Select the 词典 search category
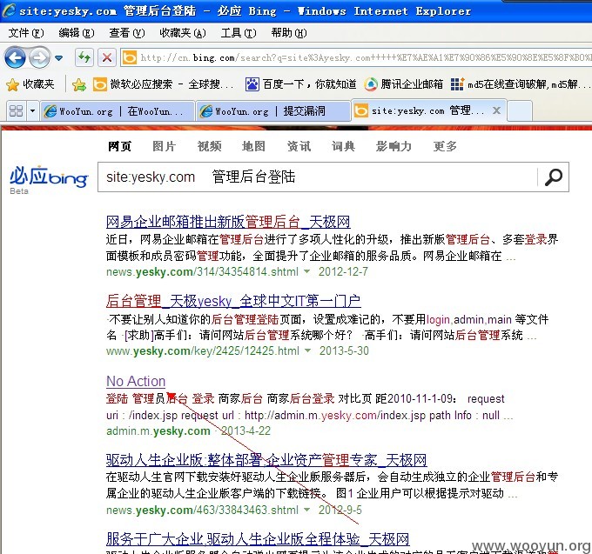The width and height of the screenshot is (592, 554). 343,146
